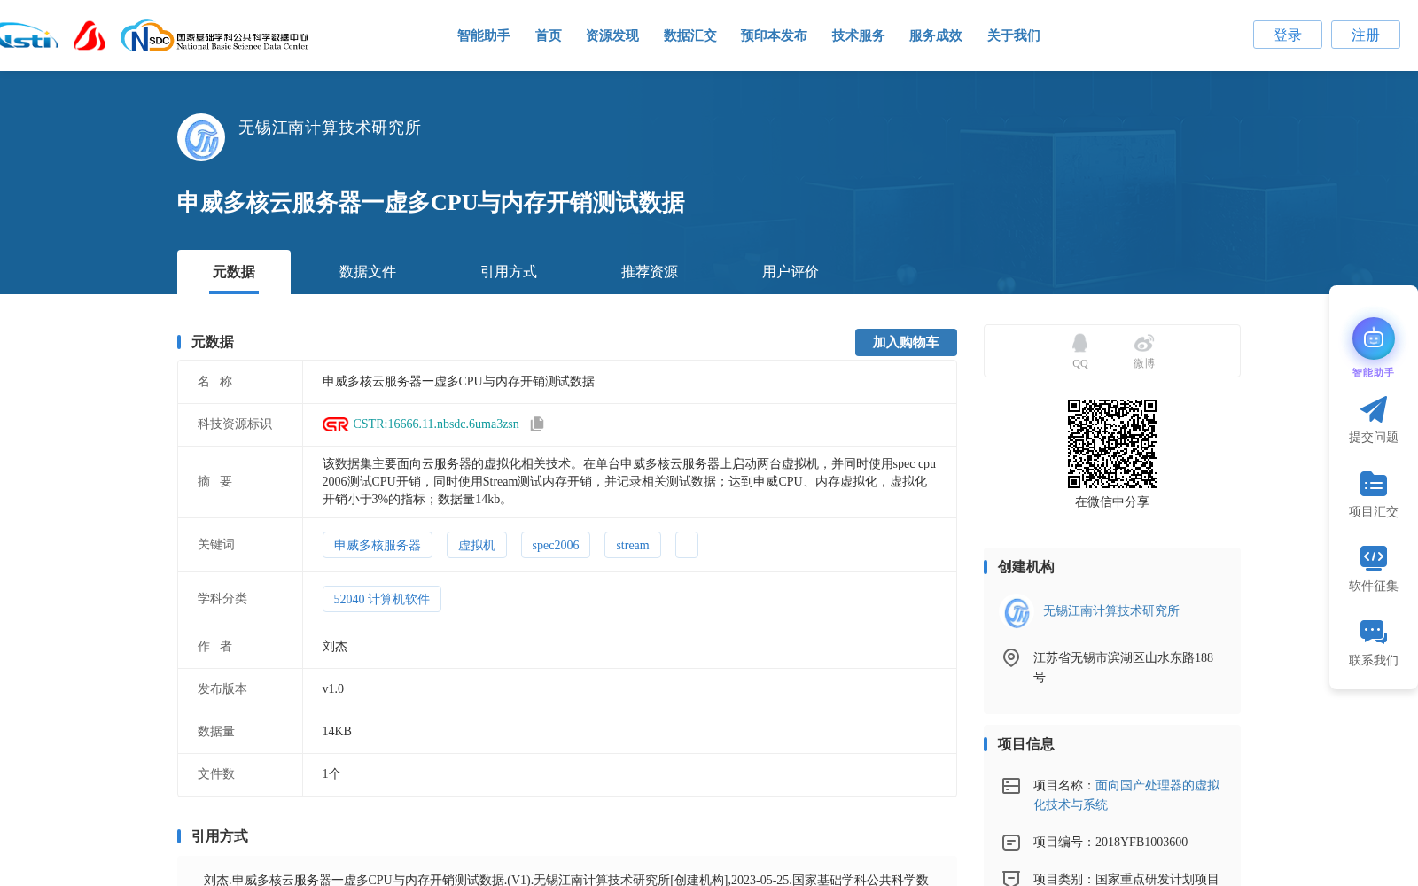Screen dimensions: 1418x886
Task: Click the 加入购物车 button
Action: tap(906, 342)
